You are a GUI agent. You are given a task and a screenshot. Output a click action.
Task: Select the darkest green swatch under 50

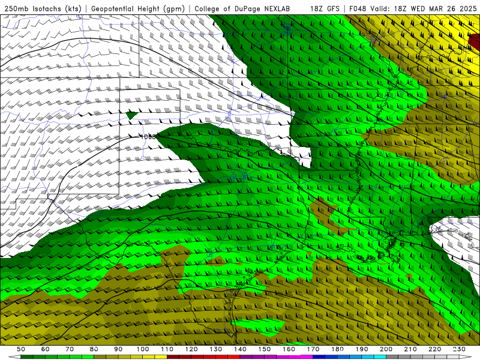pos(27,357)
